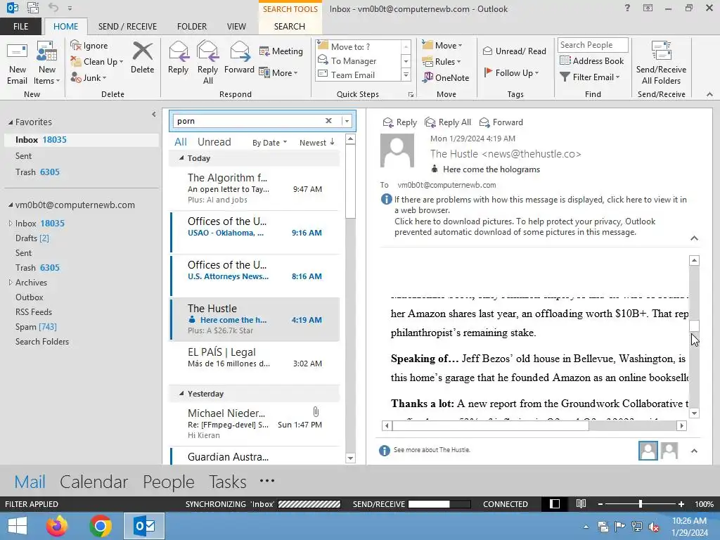Viewport: 720px width, 540px height.
Task: Open the New Items menu
Action: [x=47, y=63]
